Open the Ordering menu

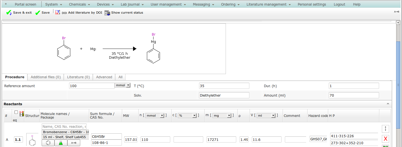click(x=230, y=4)
